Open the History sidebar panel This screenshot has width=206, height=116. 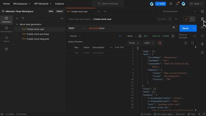(6, 39)
